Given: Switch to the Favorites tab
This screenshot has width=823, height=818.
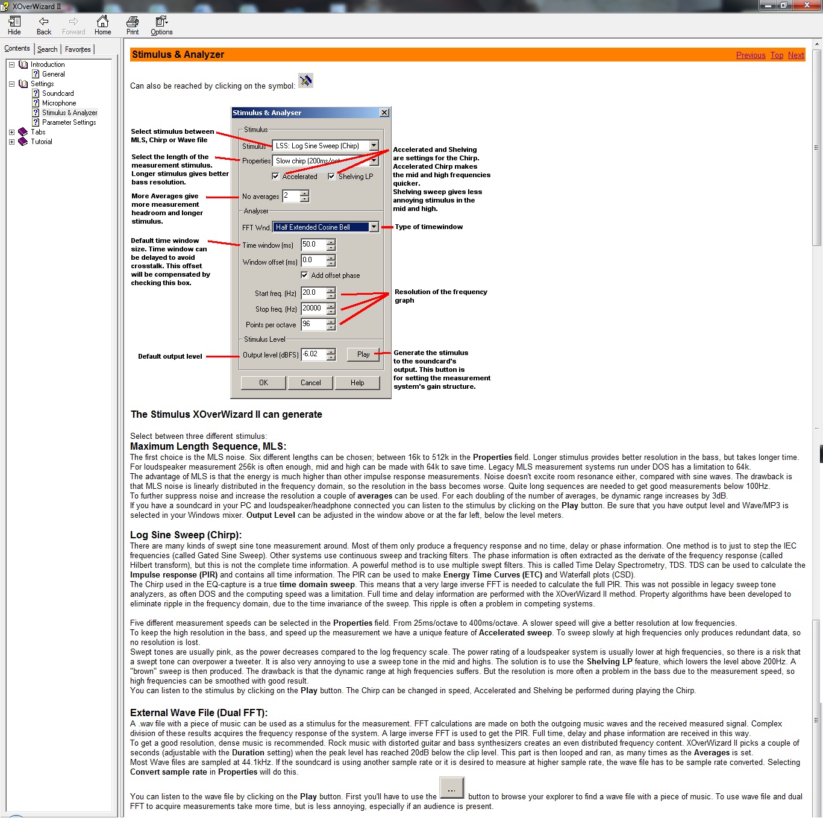Looking at the screenshot, I should (x=78, y=49).
